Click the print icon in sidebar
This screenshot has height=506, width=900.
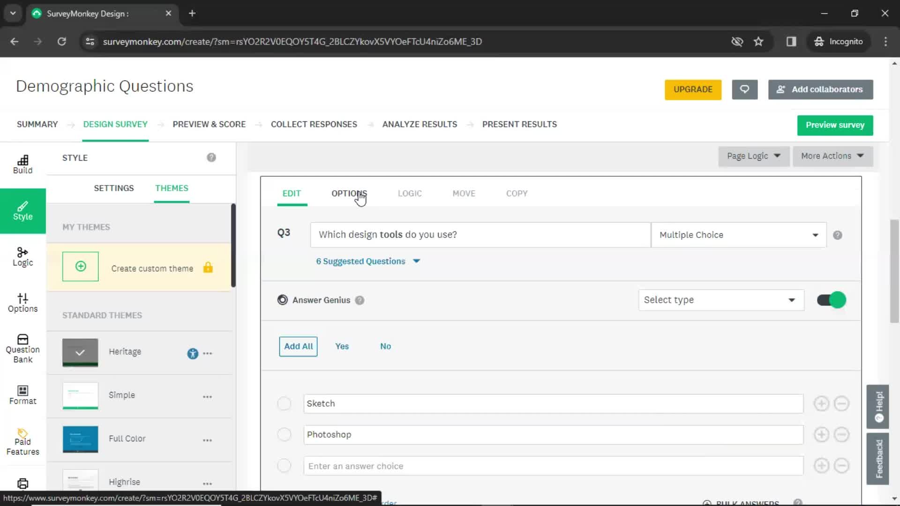22,484
